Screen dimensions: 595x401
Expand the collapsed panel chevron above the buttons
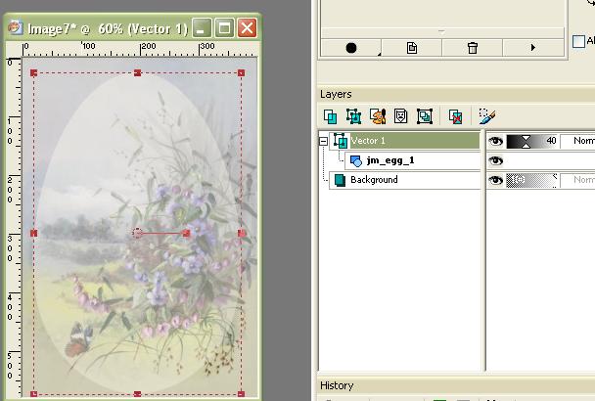click(441, 32)
